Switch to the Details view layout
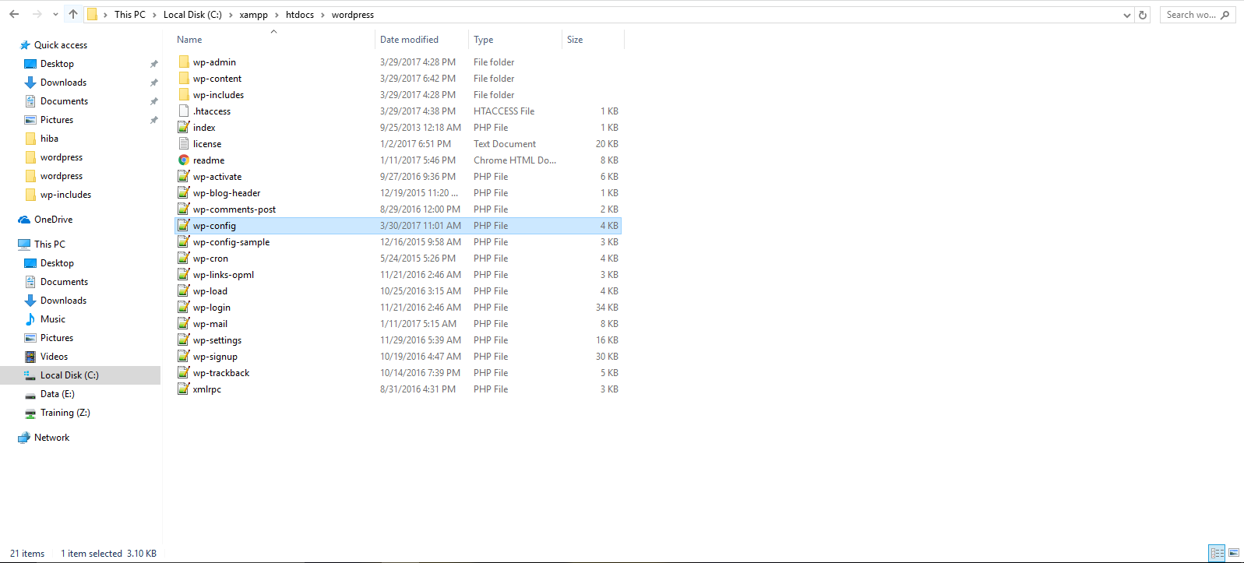 coord(1217,553)
